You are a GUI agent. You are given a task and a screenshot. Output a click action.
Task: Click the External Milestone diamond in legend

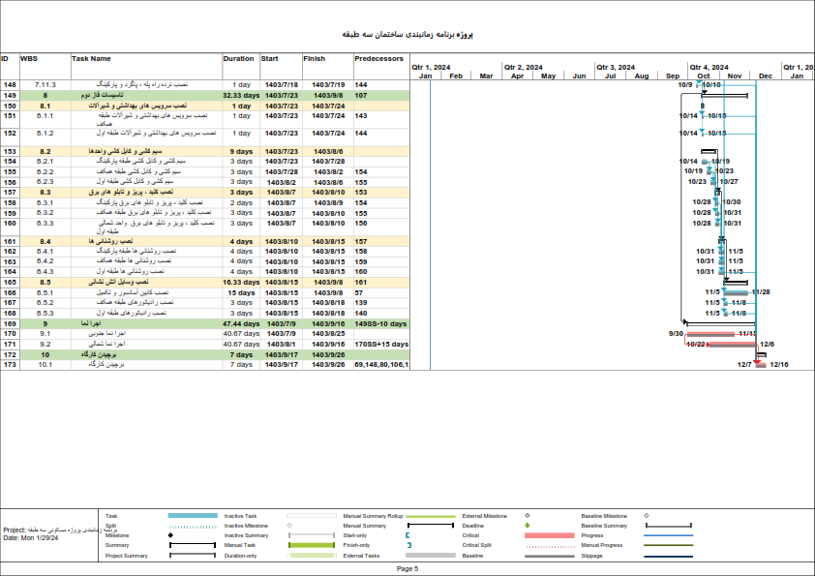[x=527, y=516]
